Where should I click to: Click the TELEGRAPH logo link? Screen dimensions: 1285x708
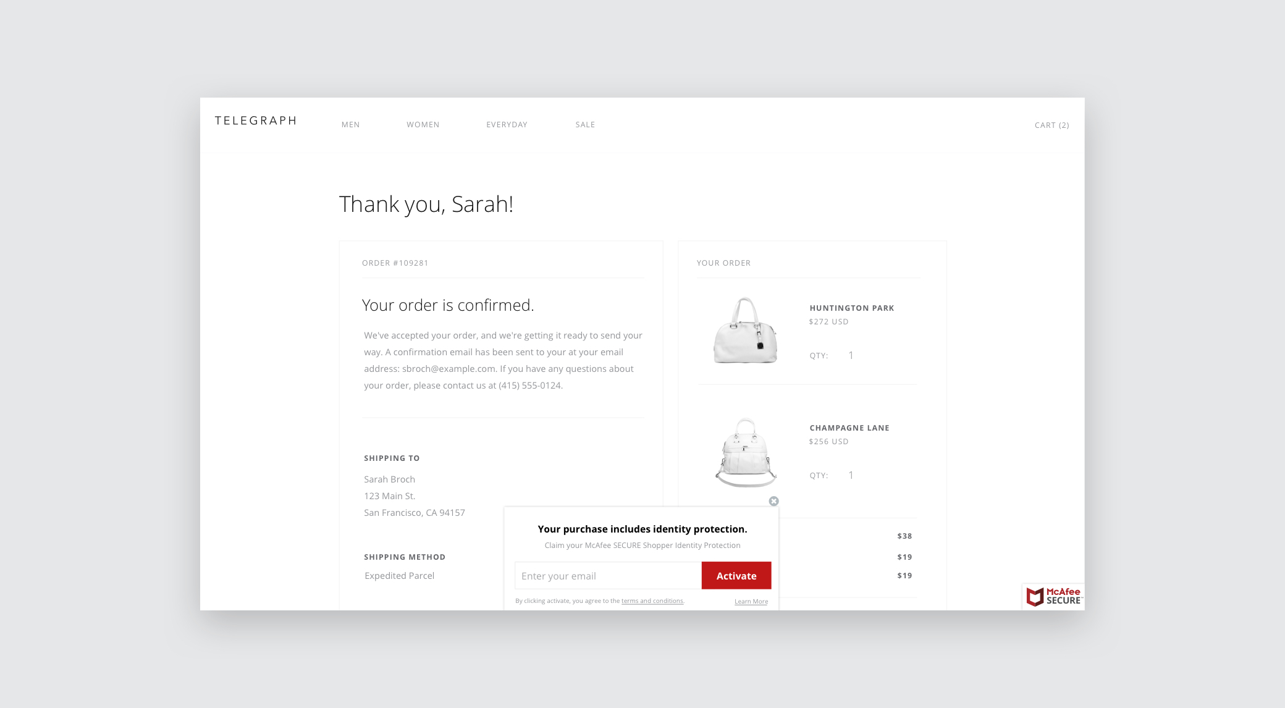[x=254, y=120]
